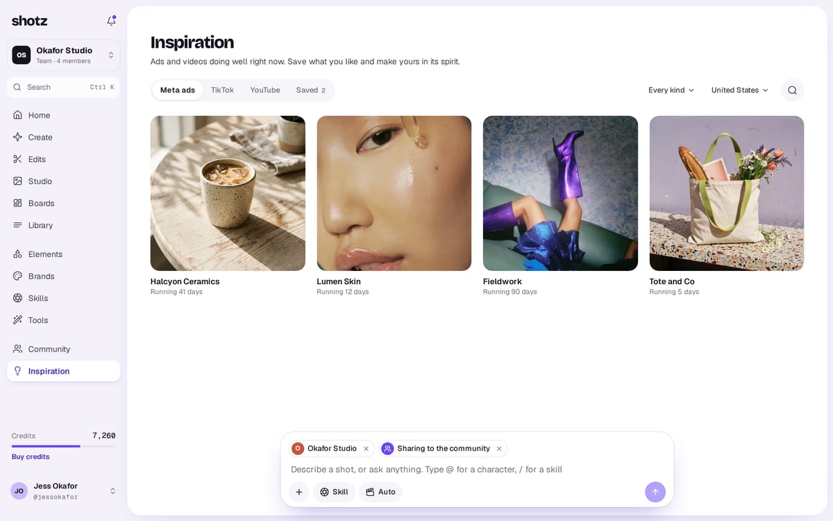The width and height of the screenshot is (833, 521).
Task: Open the Lumen Skin ad thumbnail
Action: point(394,193)
